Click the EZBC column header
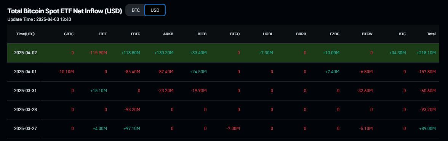 pos(334,34)
